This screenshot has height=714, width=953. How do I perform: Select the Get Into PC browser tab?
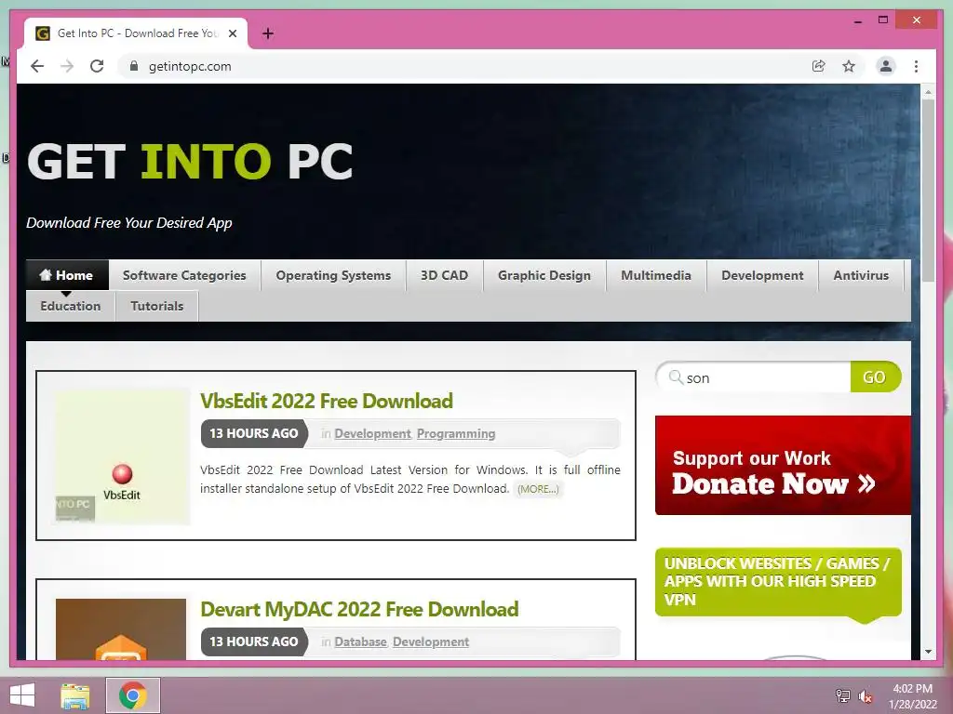136,33
